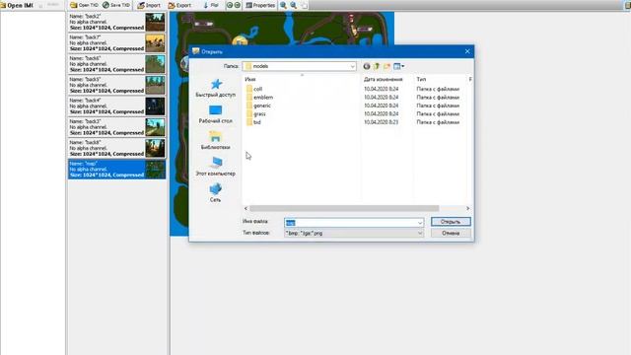This screenshot has width=631, height=355.
Task: Select the coll folder
Action: [254, 89]
